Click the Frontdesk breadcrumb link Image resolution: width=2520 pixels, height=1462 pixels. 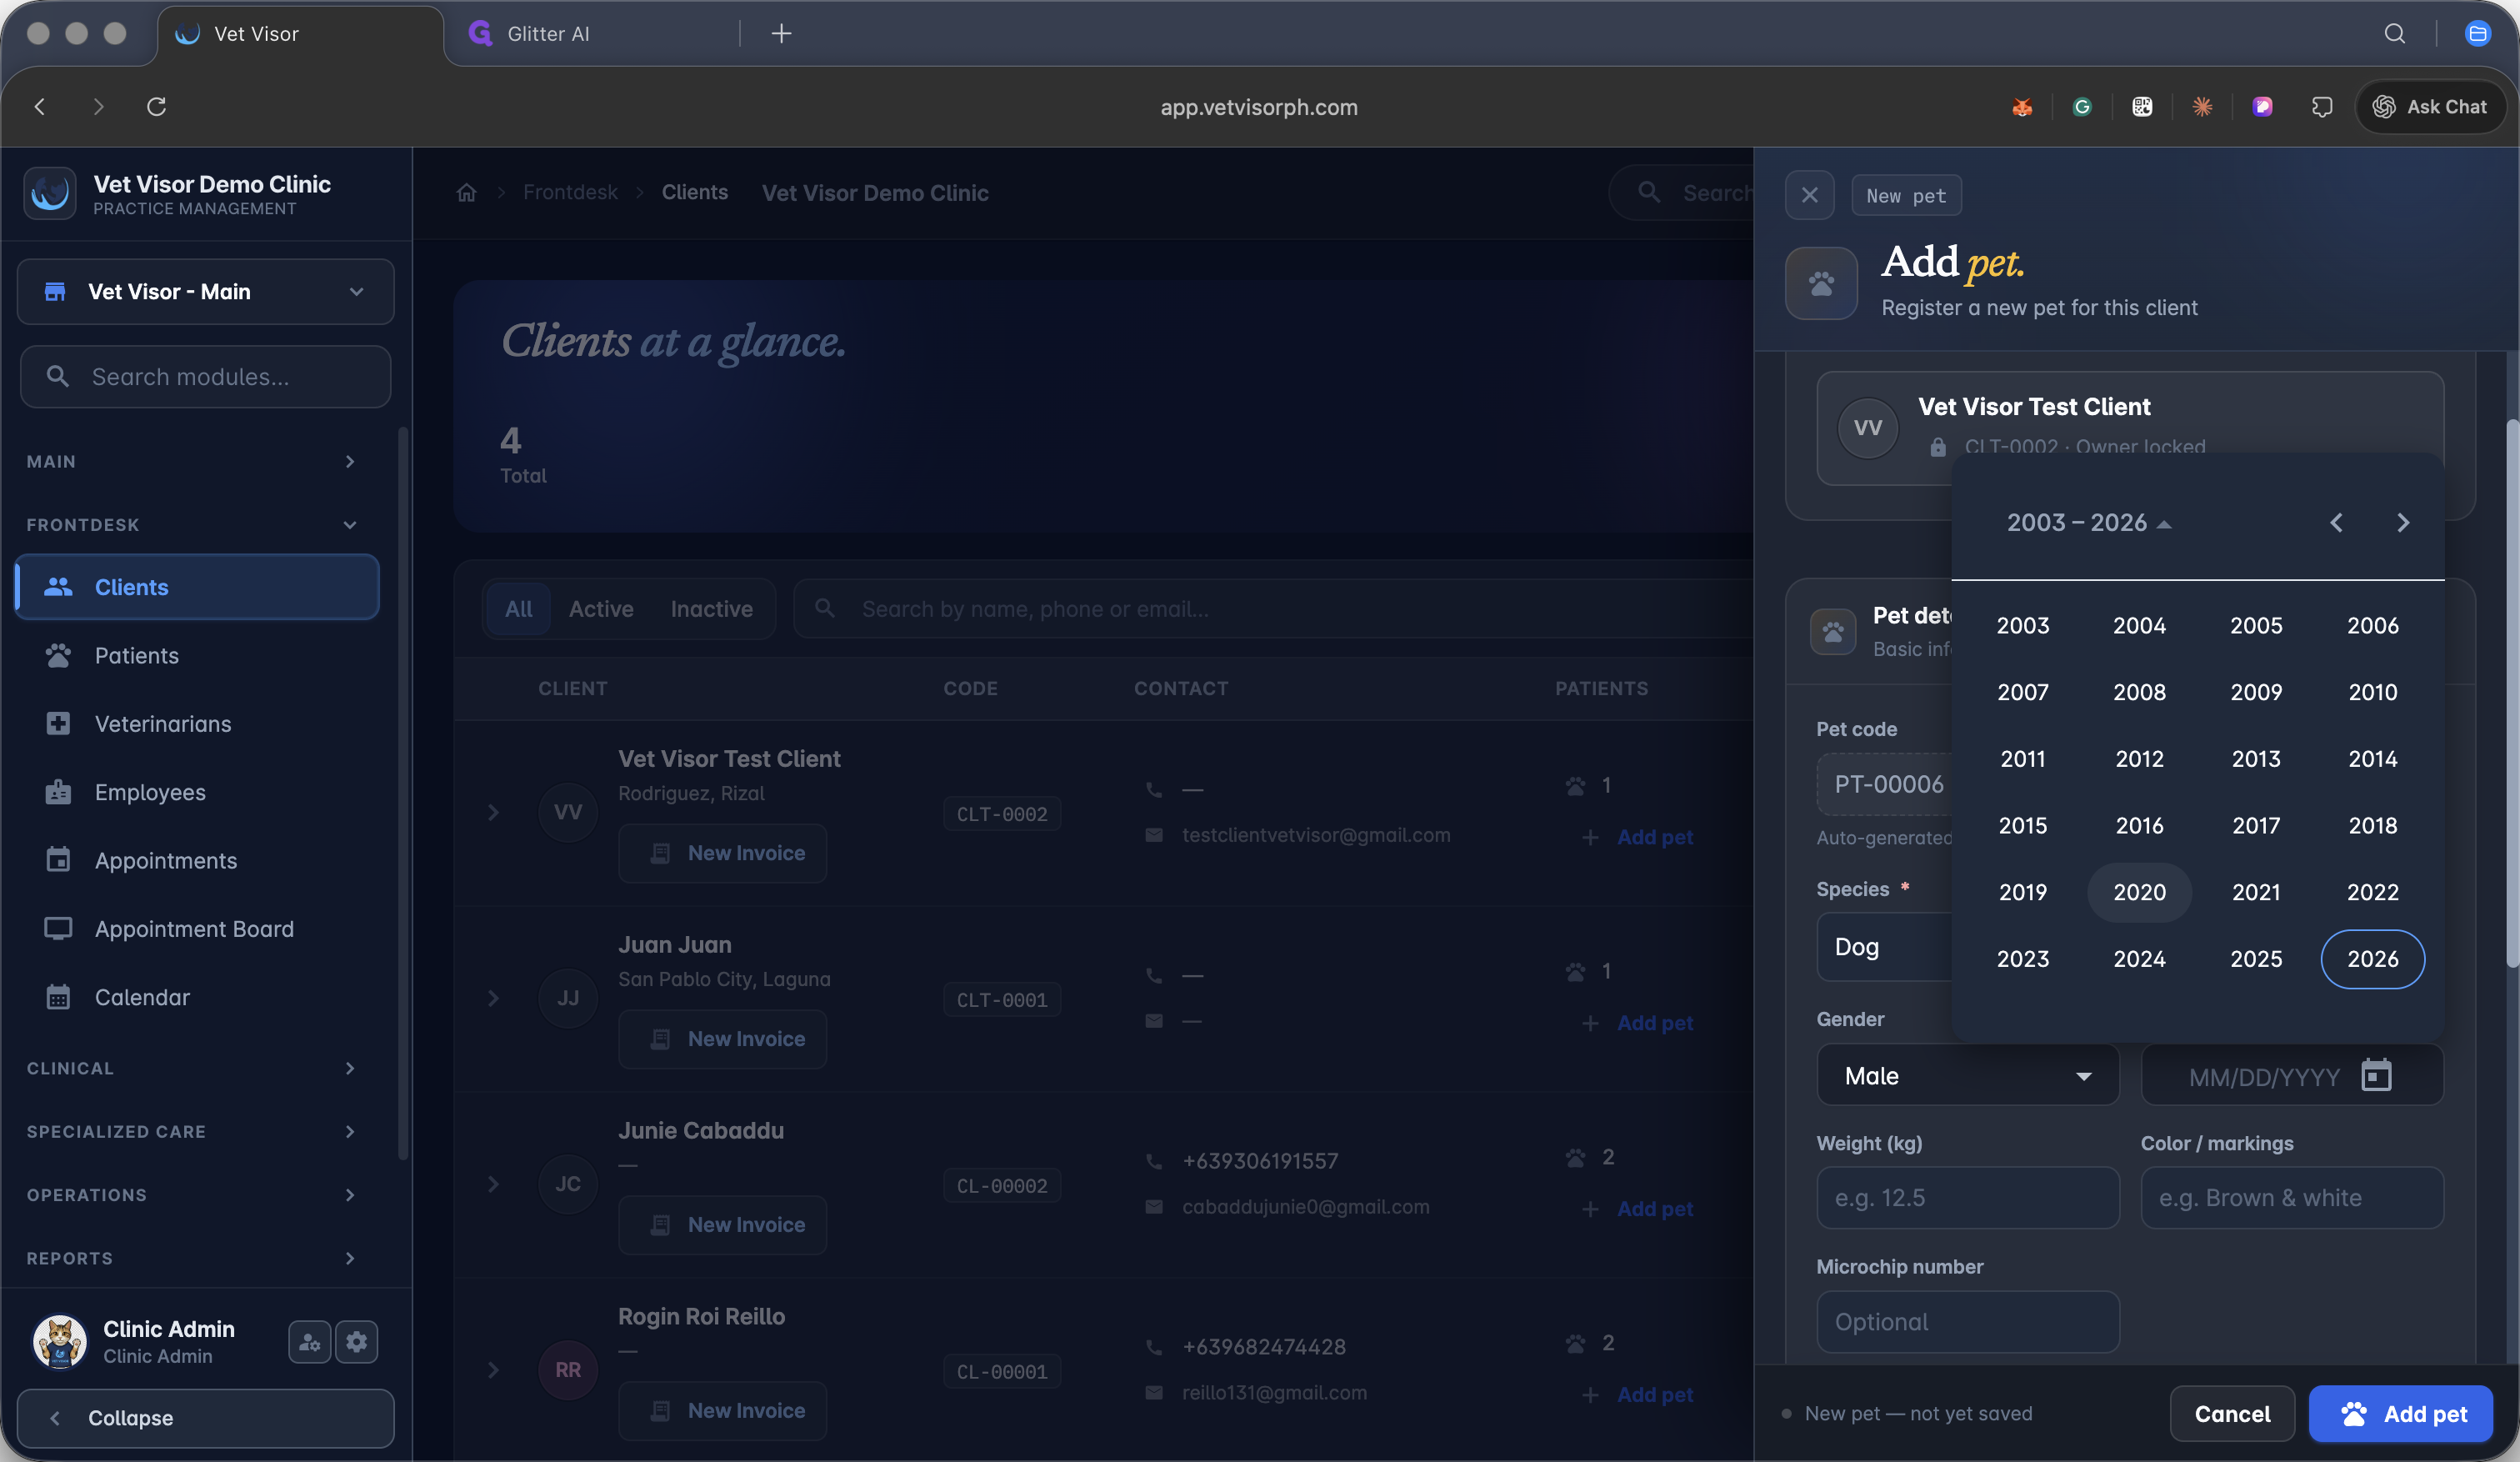tap(570, 193)
